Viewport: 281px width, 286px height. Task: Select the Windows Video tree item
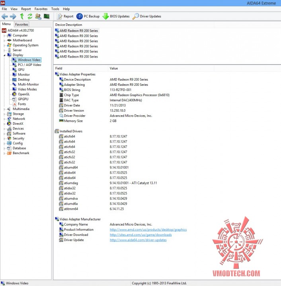click(27, 60)
